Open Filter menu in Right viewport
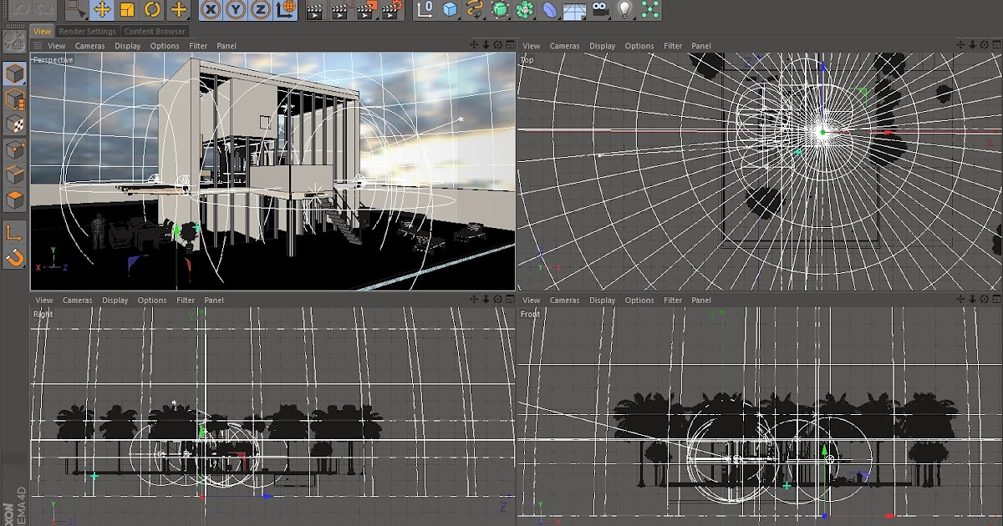 [186, 301]
